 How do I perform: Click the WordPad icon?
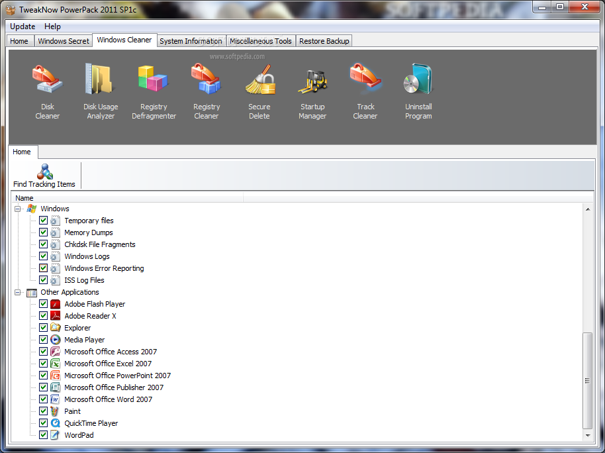click(x=56, y=435)
